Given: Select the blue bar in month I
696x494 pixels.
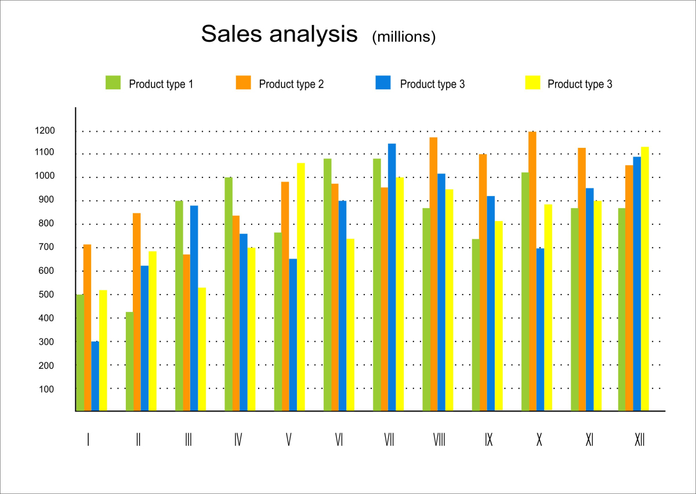Looking at the screenshot, I should coord(95,376).
